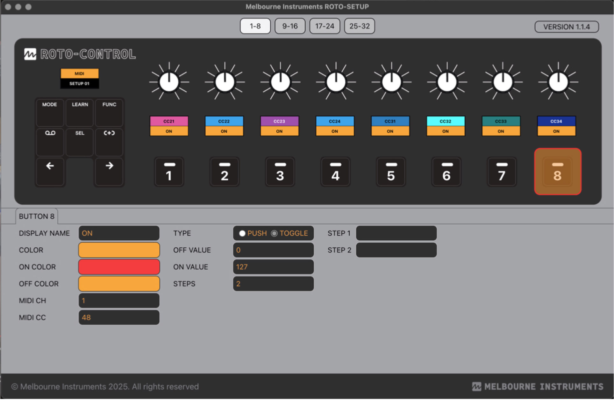
Task: Switch to knob page 9-16
Action: click(x=290, y=26)
